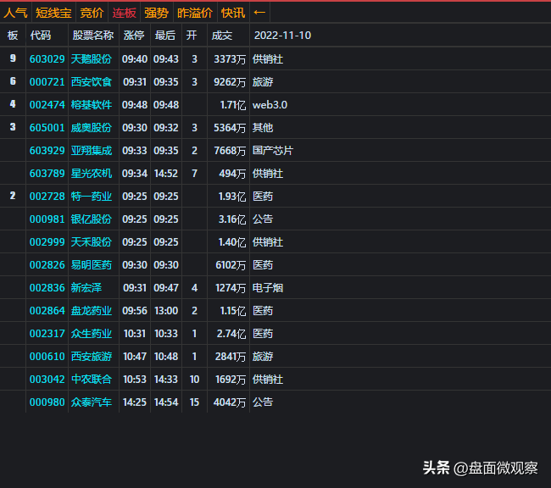Click the 国产芯片 concept label
Image resolution: width=551 pixels, height=488 pixels.
[273, 150]
